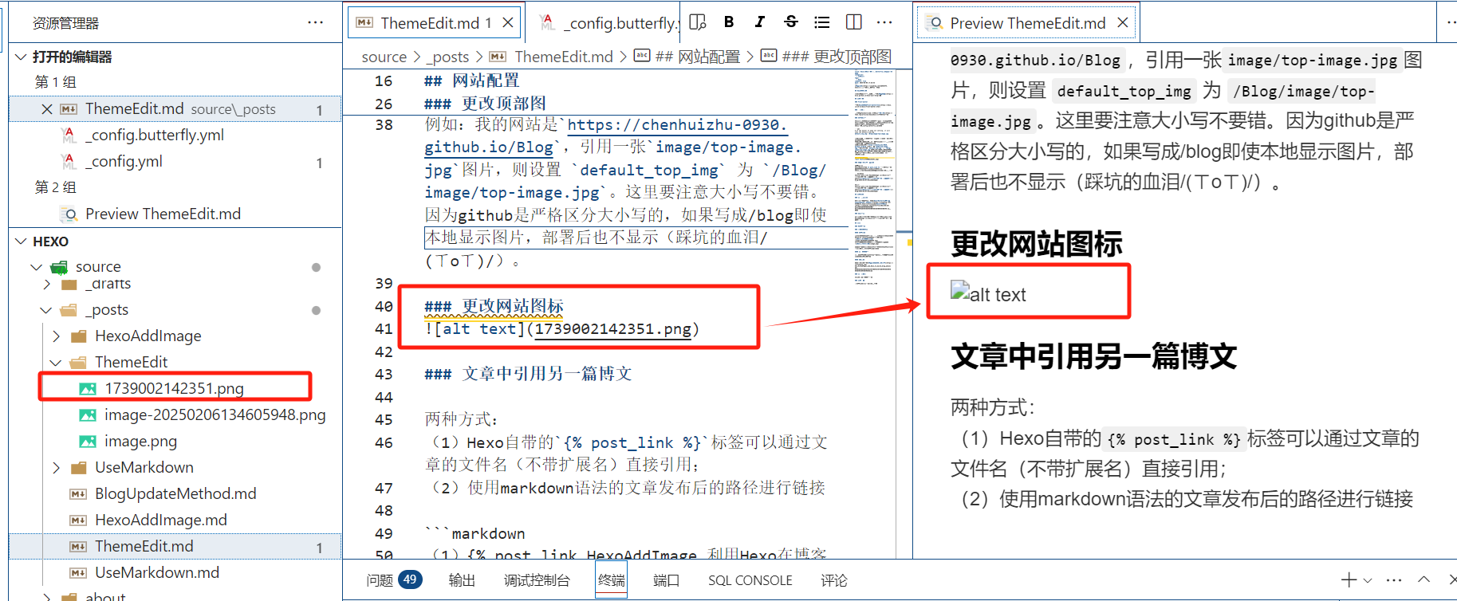The height and width of the screenshot is (601, 1457).
Task: Open ThemeEdit.md in HEXO tree
Action: tap(175, 546)
